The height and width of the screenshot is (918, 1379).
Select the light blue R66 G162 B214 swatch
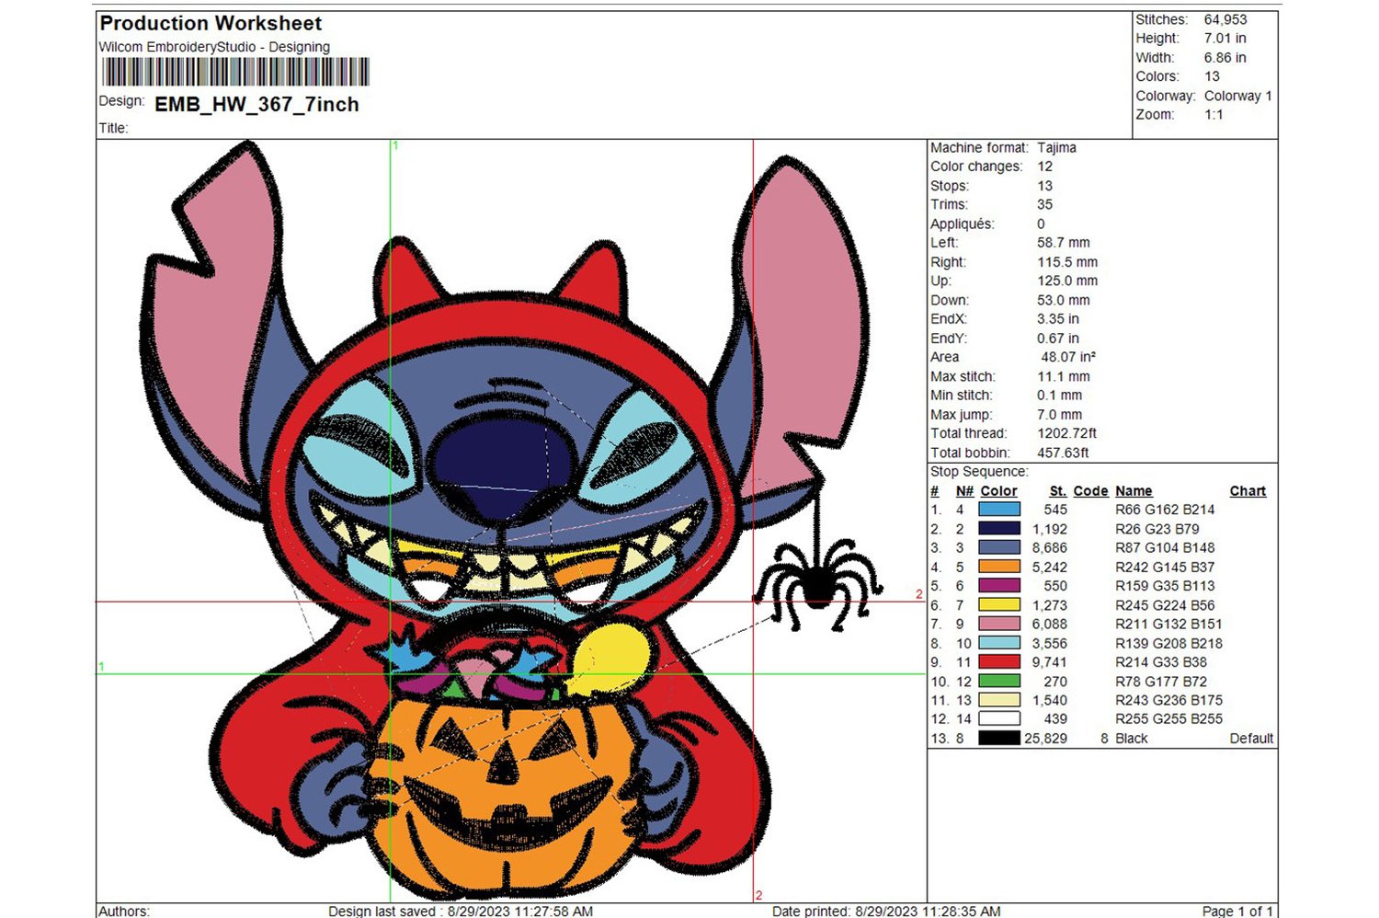(999, 509)
